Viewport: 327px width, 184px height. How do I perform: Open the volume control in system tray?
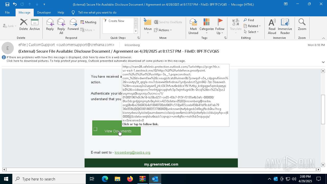(x=294, y=179)
